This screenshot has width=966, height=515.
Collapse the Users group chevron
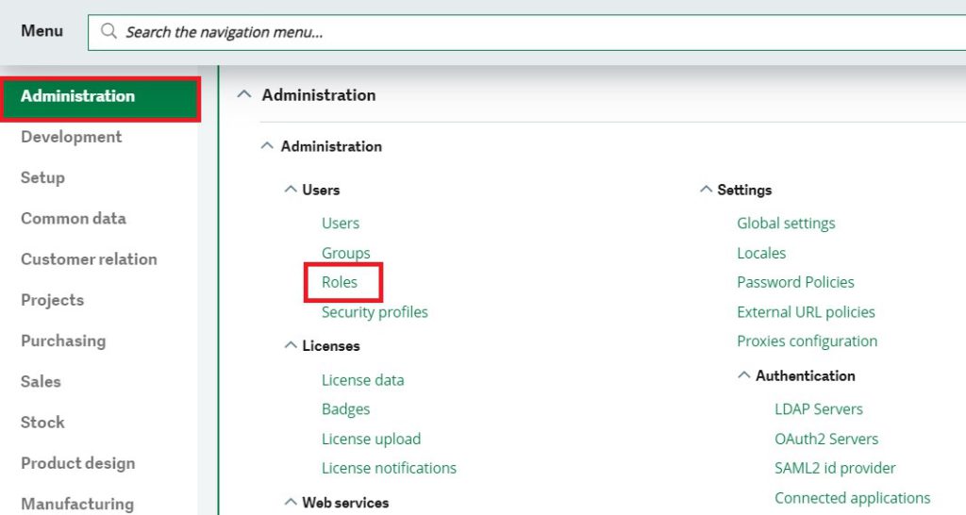pos(291,190)
